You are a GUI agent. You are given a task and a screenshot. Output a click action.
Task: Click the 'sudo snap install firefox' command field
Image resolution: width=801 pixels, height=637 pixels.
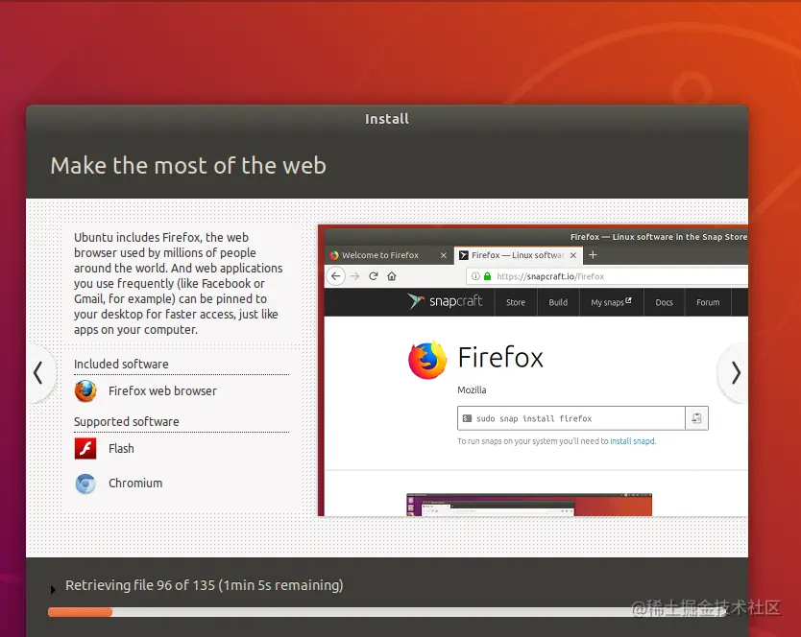point(571,418)
